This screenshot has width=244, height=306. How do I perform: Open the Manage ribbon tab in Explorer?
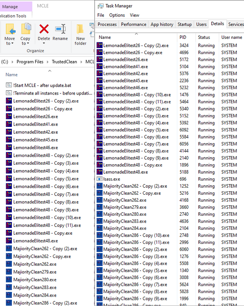(10, 6)
